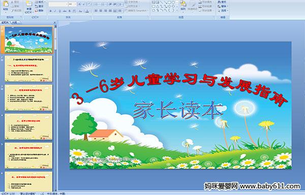Select the second slide thumbnail

click(28, 68)
